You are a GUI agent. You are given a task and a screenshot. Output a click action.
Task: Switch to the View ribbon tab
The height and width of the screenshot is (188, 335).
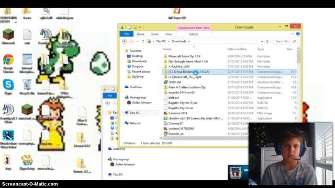tap(169, 34)
